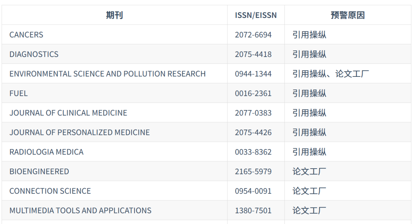Click ENVIRONMENTAL SCIENCE AND POLLUTION RESEARCH

tap(107, 73)
